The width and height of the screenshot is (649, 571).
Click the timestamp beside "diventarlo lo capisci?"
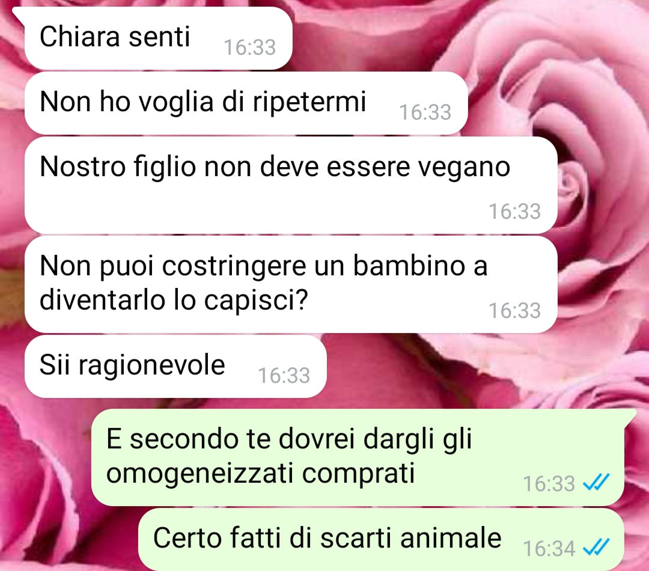[x=515, y=310]
